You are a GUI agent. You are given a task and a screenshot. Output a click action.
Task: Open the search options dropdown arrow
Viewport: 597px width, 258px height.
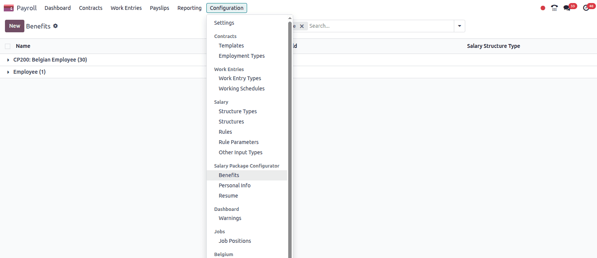coord(459,26)
